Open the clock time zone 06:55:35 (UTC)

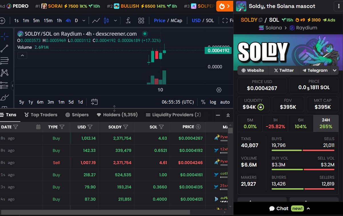click(178, 102)
